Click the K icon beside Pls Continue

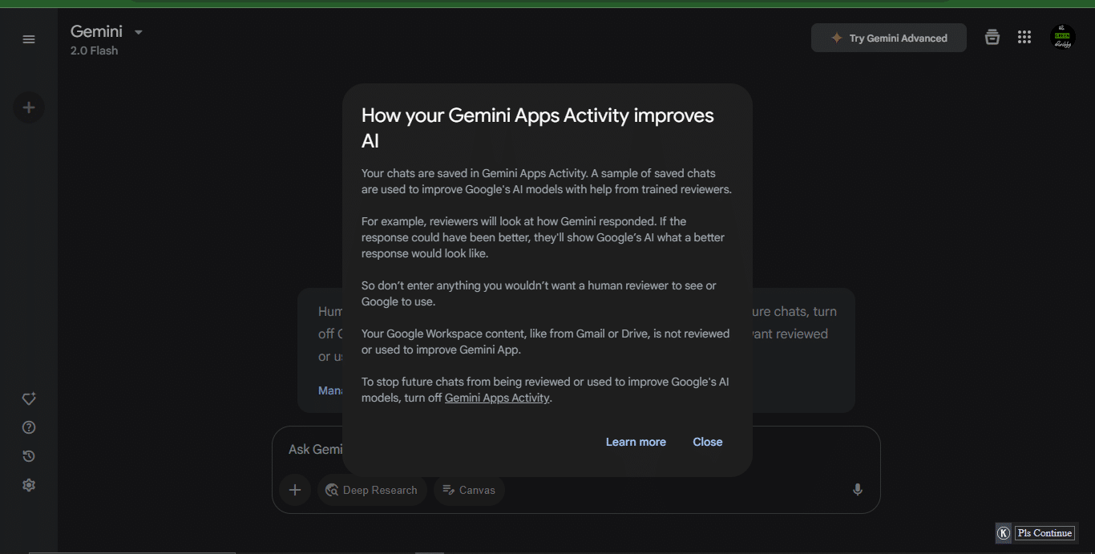[1004, 533]
